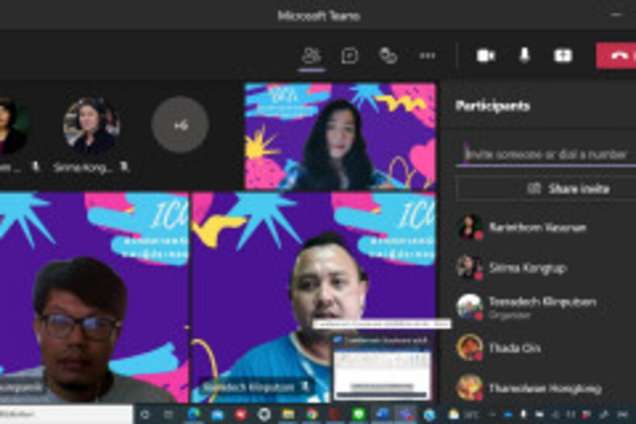
Task: Click the woman's video tile at top
Action: tap(340, 137)
